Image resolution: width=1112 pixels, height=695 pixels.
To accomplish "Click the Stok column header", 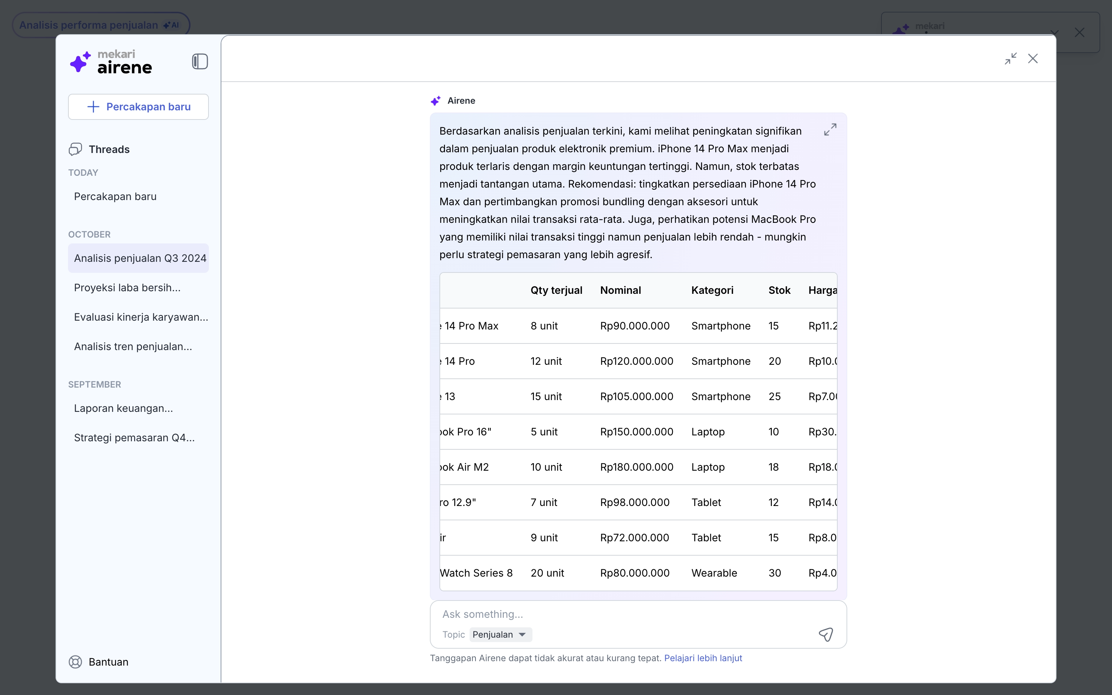I will coord(779,290).
